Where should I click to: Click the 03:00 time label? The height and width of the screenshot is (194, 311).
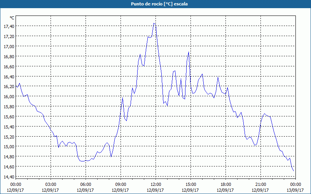click(x=51, y=185)
